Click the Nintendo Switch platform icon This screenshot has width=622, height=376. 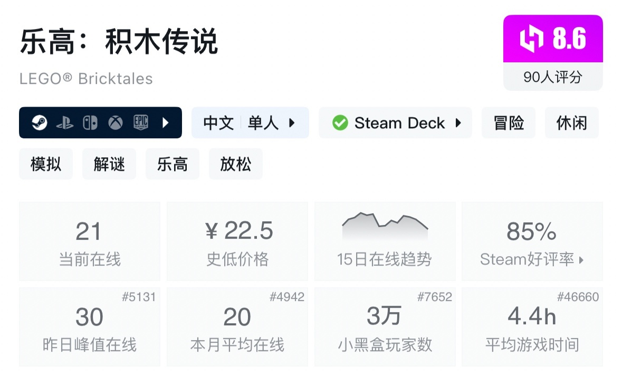90,123
